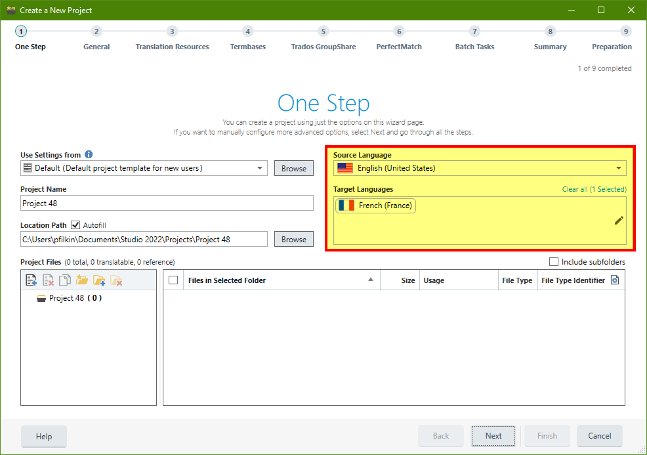The height and width of the screenshot is (455, 647).
Task: Click the Project 48 folder icon in the tree
Action: click(x=41, y=298)
